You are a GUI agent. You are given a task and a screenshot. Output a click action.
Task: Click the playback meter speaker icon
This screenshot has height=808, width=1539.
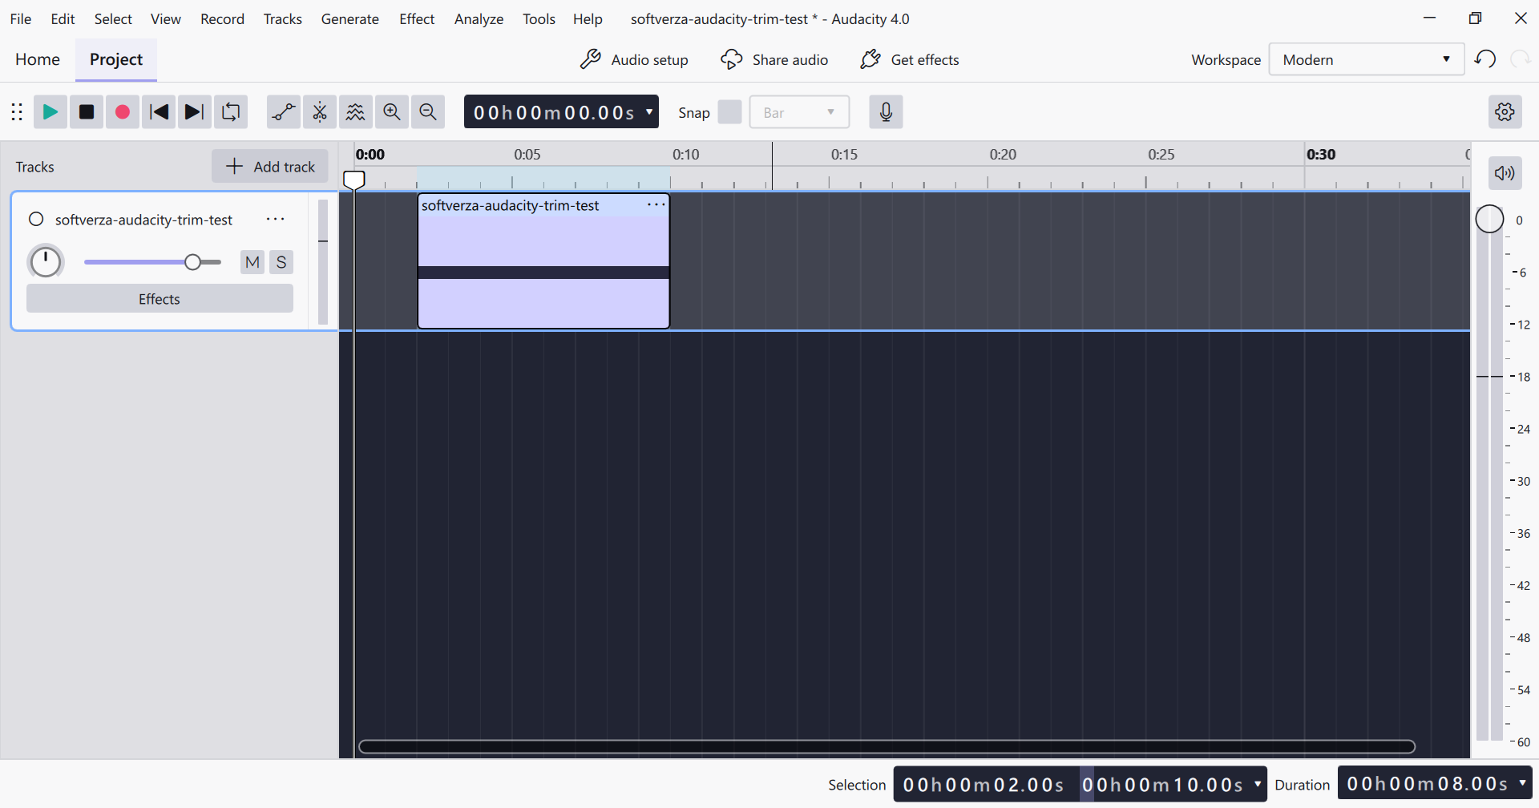(1505, 173)
